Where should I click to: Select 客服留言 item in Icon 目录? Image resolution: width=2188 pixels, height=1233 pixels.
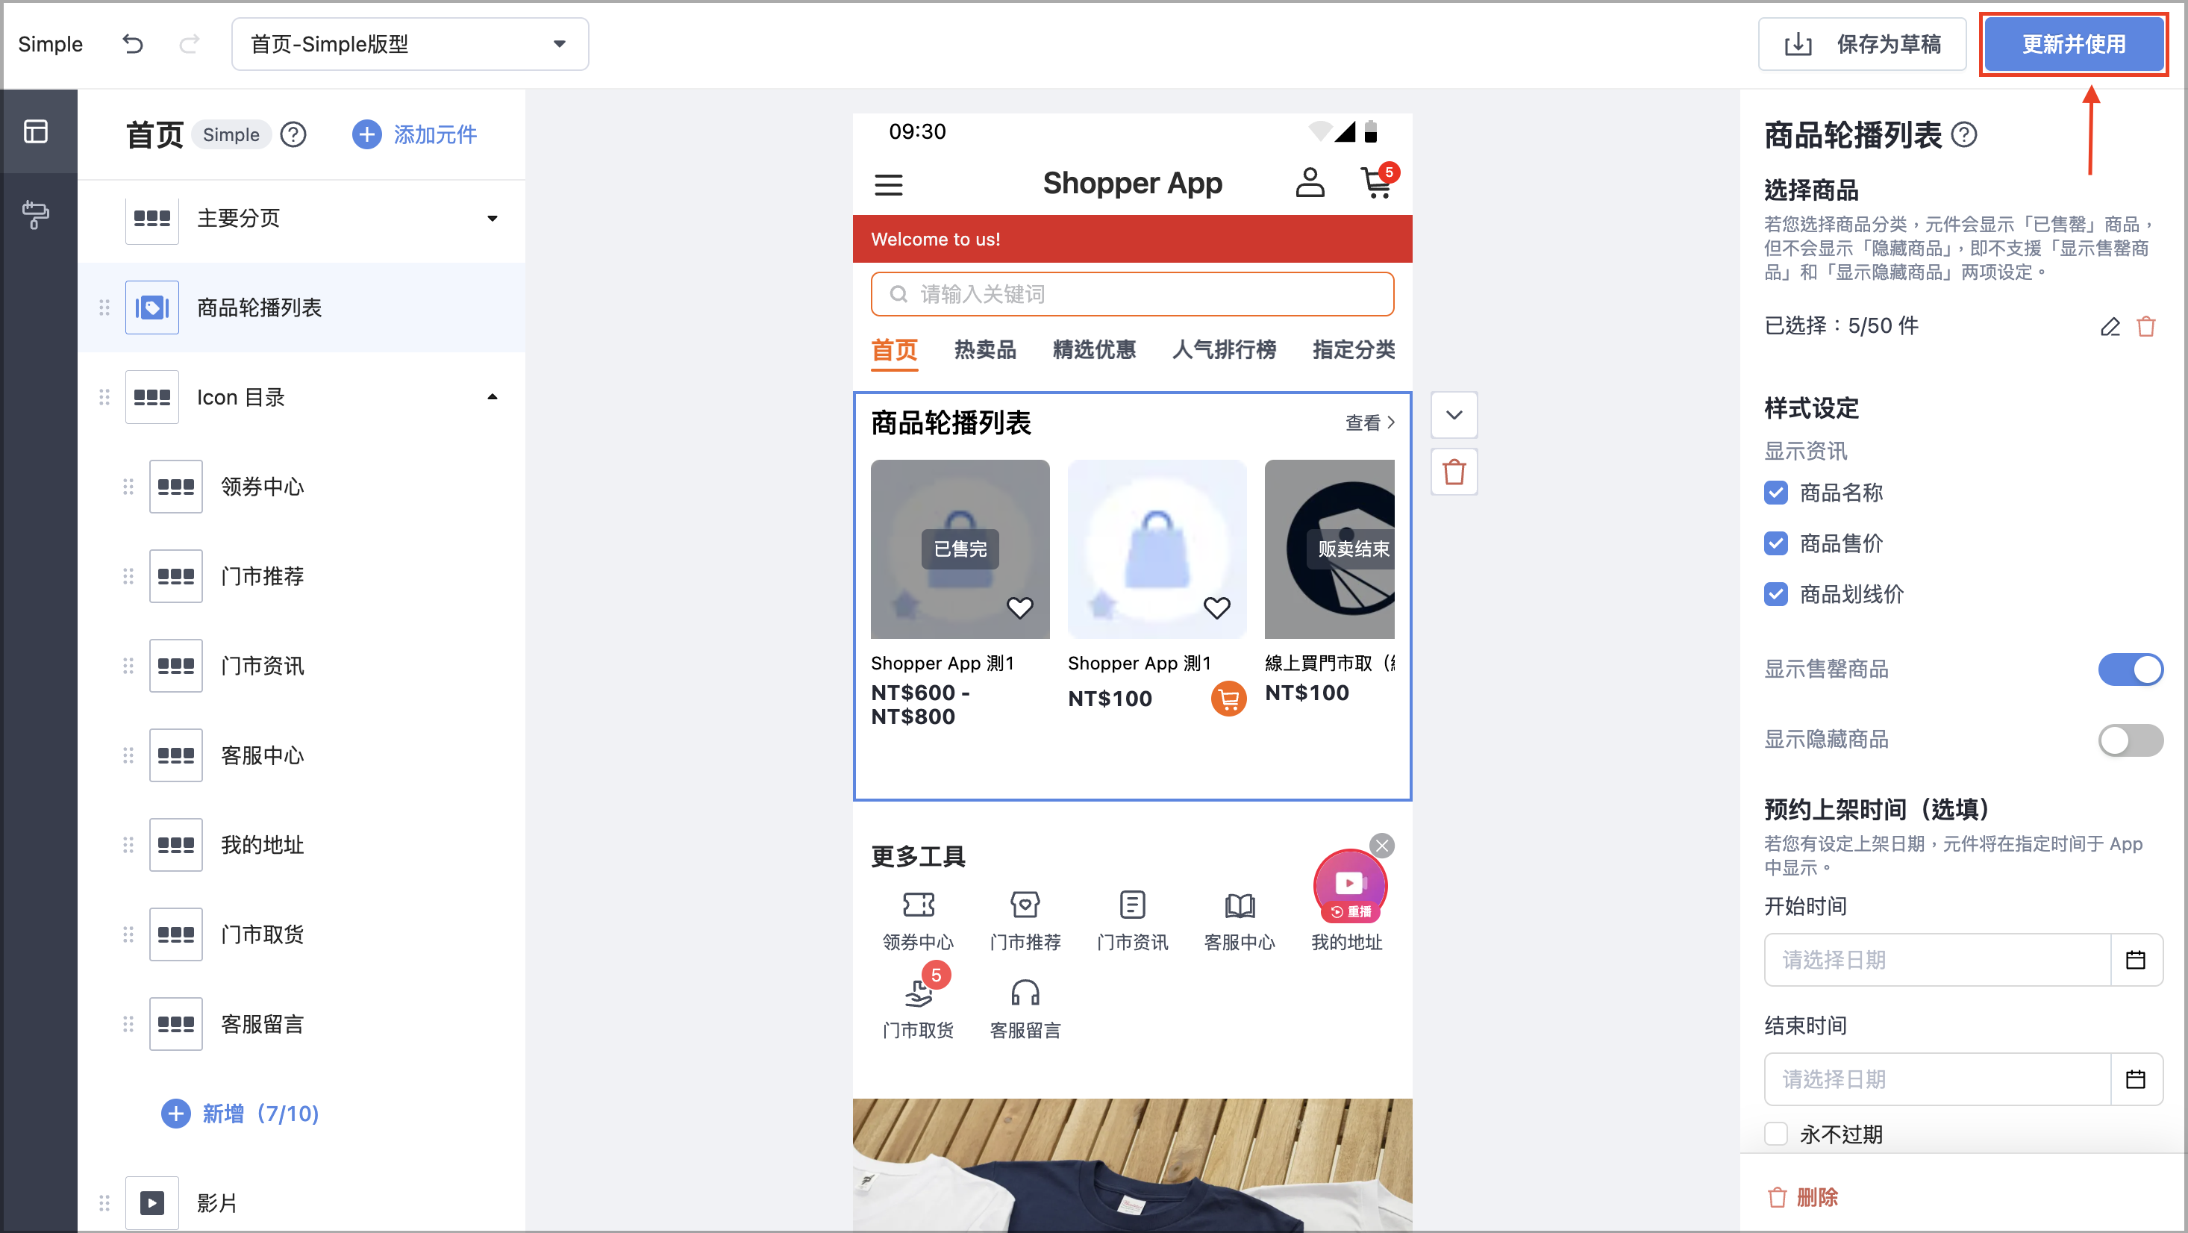pos(301,1024)
